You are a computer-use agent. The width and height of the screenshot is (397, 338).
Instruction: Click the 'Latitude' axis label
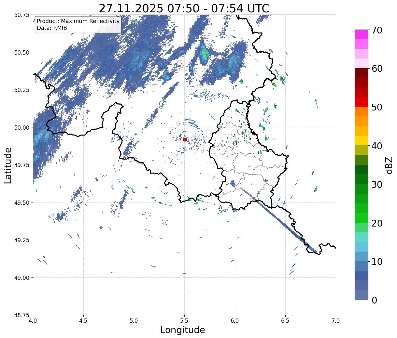[8, 165]
